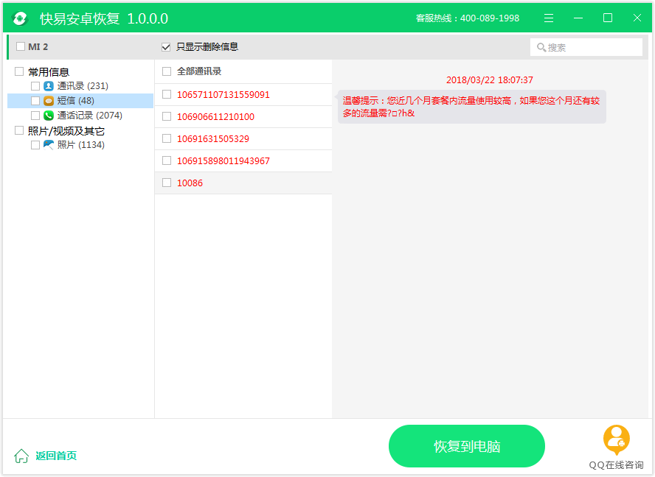The width and height of the screenshot is (655, 477).
Task: Open conversation from 10086
Action: [243, 183]
